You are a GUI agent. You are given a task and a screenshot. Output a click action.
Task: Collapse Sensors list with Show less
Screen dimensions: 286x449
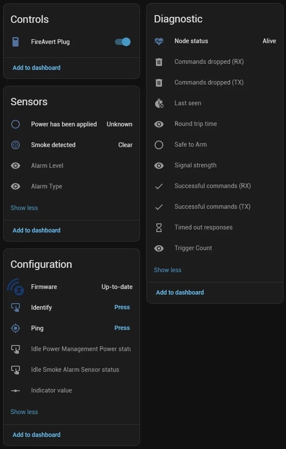tap(24, 208)
